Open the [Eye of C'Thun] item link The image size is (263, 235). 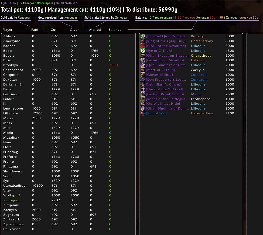point(159,51)
